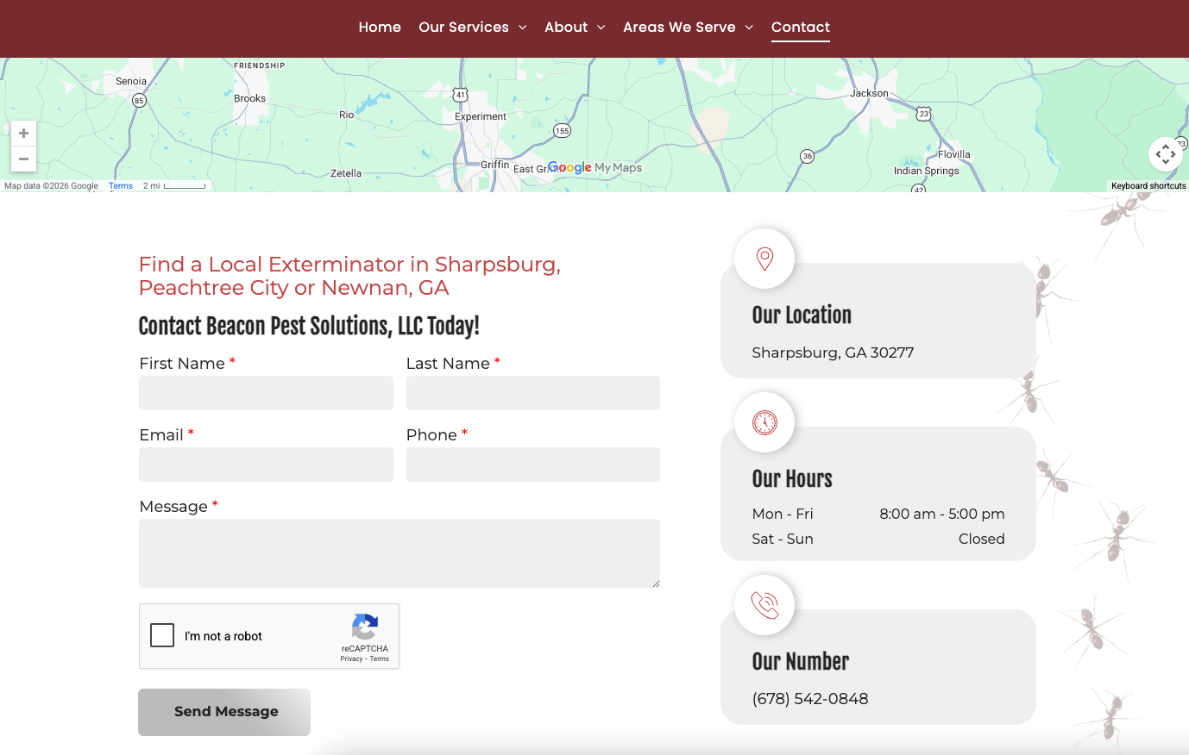
Task: Expand the Our Services dropdown arrow
Action: click(522, 28)
